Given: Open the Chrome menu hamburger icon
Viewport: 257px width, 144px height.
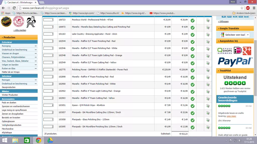Looking at the screenshot, I should tap(254, 8).
